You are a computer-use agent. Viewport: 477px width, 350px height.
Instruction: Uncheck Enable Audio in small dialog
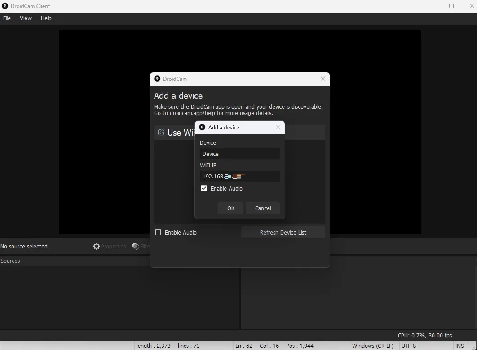204,188
